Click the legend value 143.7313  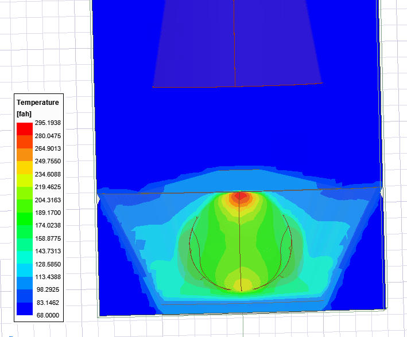48,251
